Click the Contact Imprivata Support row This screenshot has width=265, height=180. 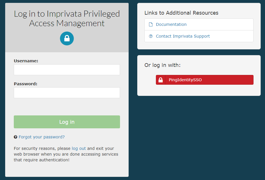(x=199, y=36)
